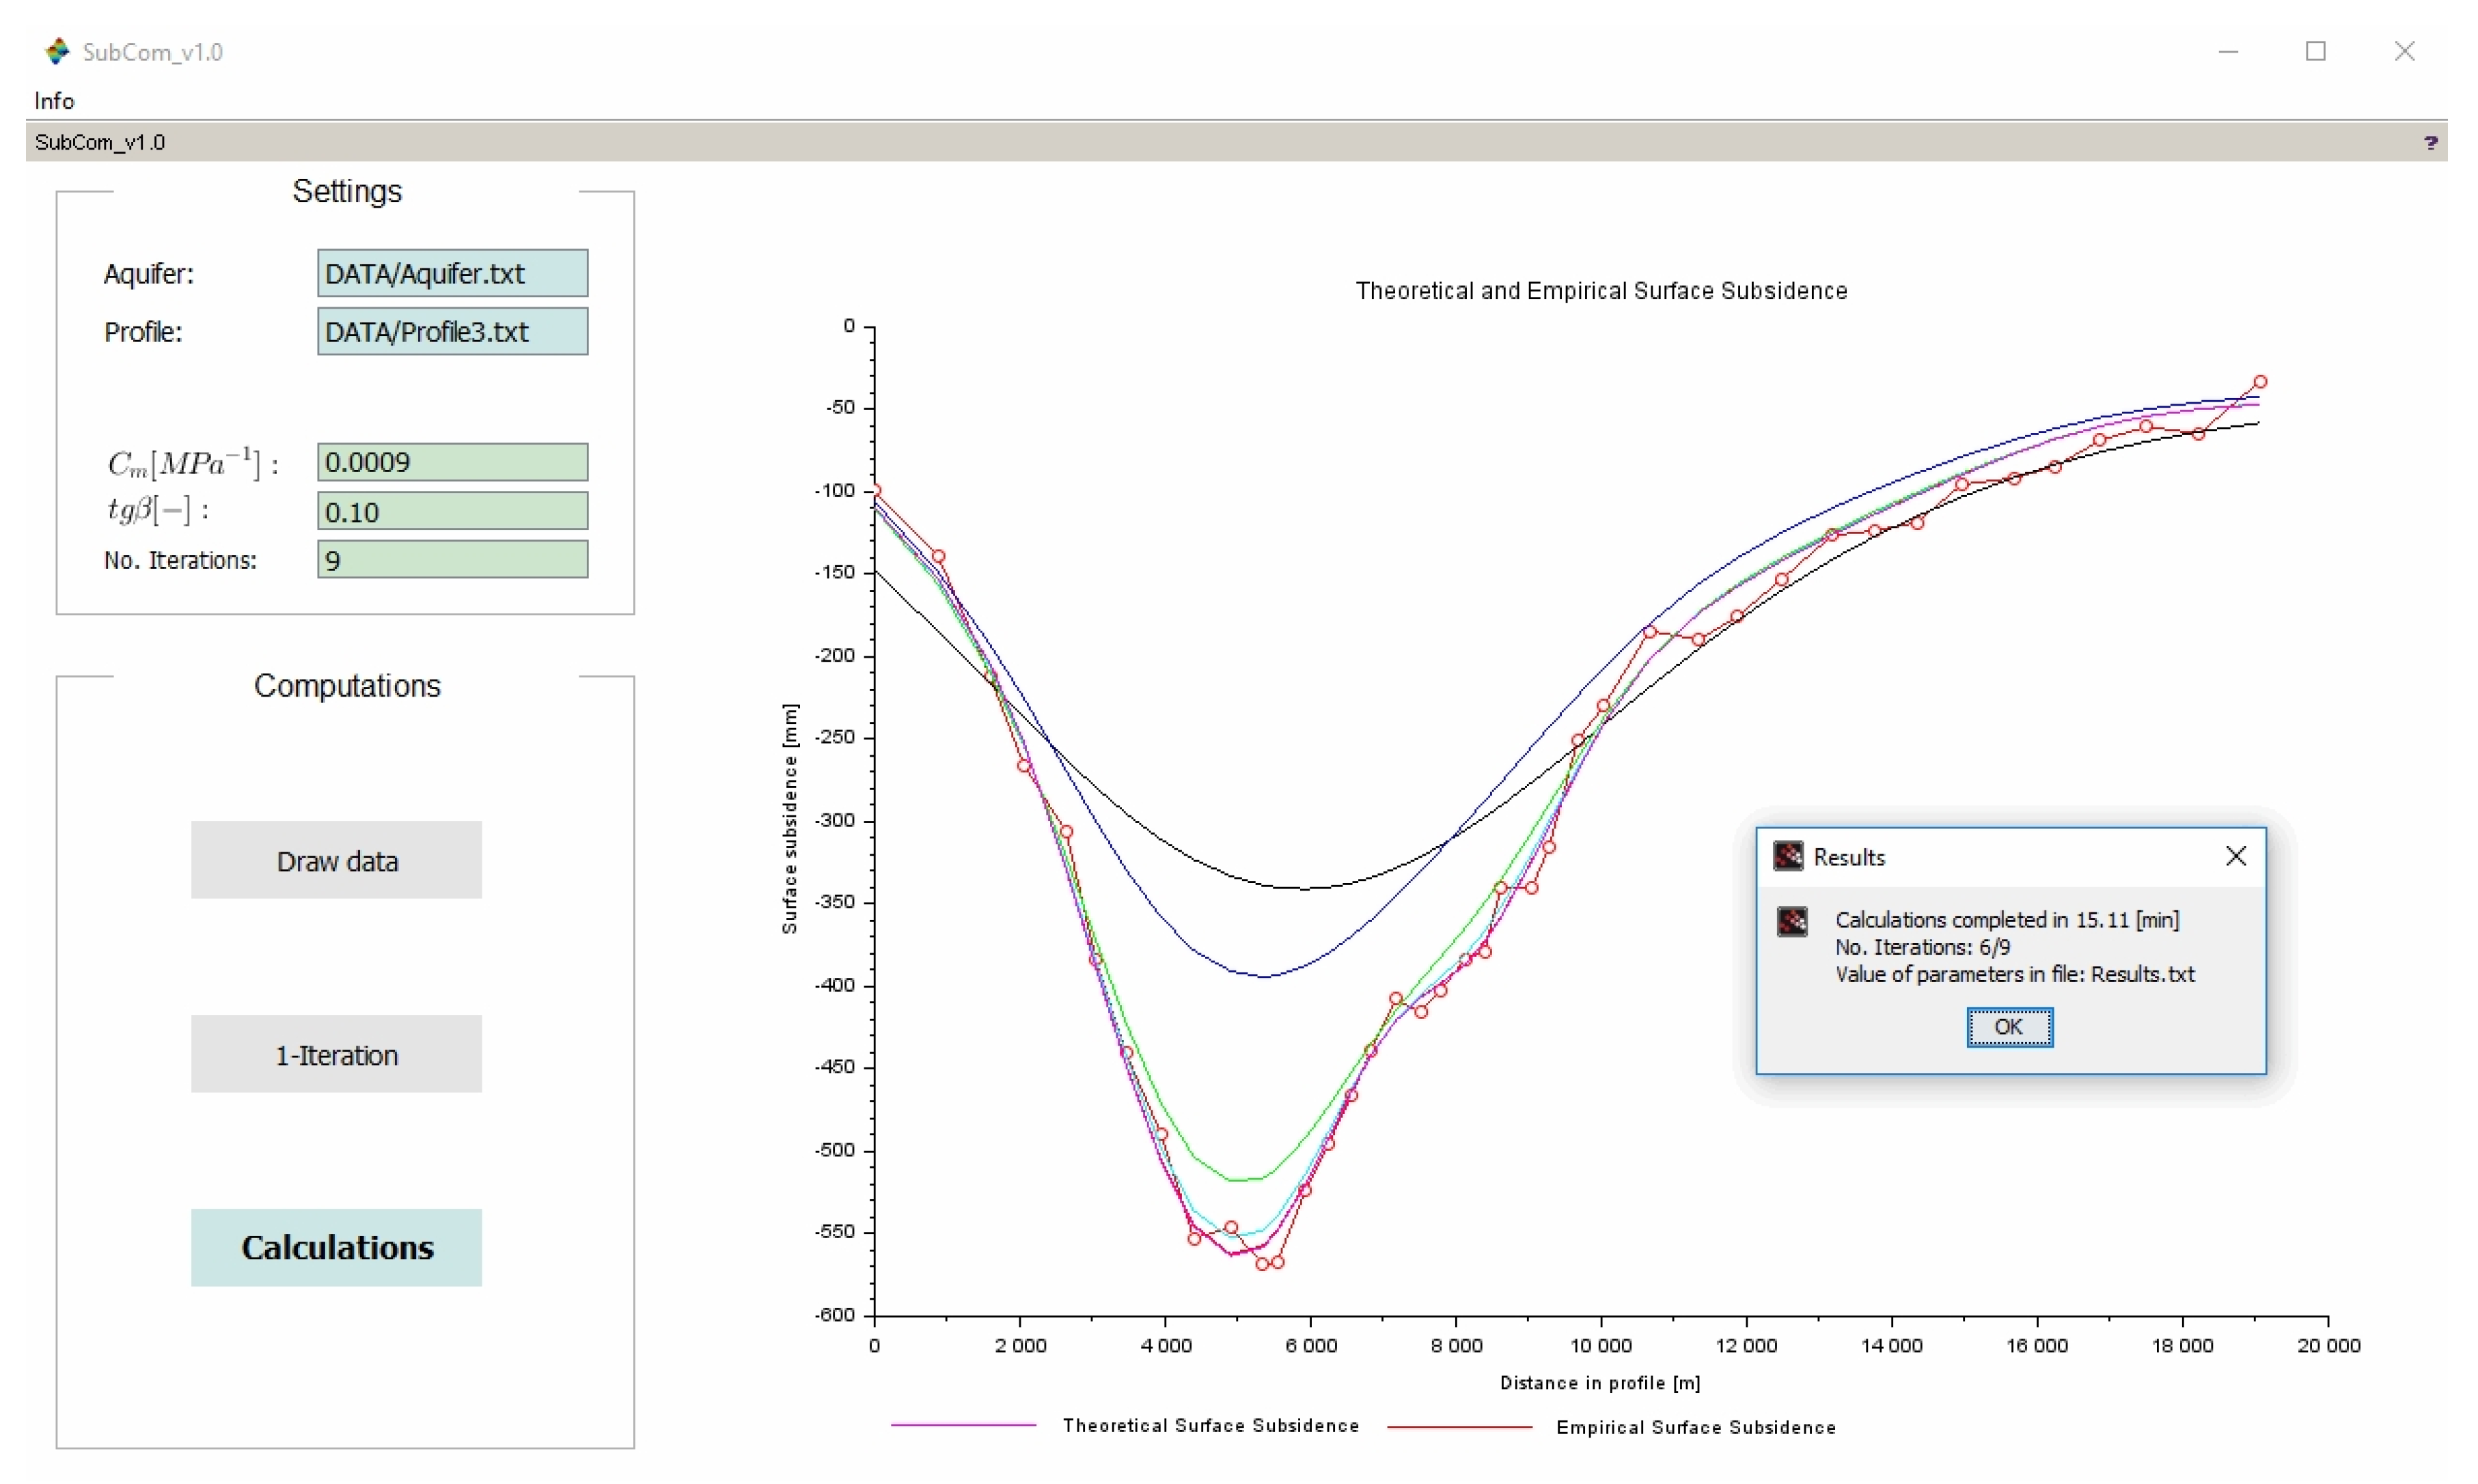The width and height of the screenshot is (2478, 1484).
Task: Click the 'Theoretical Surface Subsidence' legend label
Action: tap(1211, 1425)
